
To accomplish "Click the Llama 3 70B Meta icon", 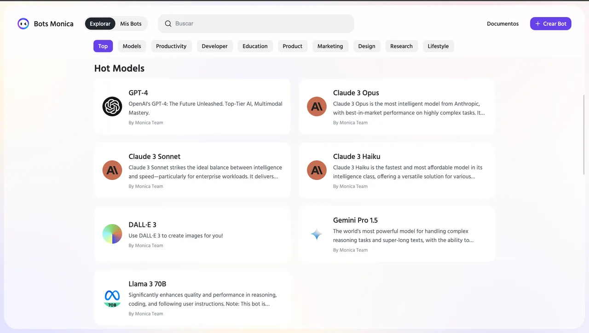I will click(x=112, y=298).
